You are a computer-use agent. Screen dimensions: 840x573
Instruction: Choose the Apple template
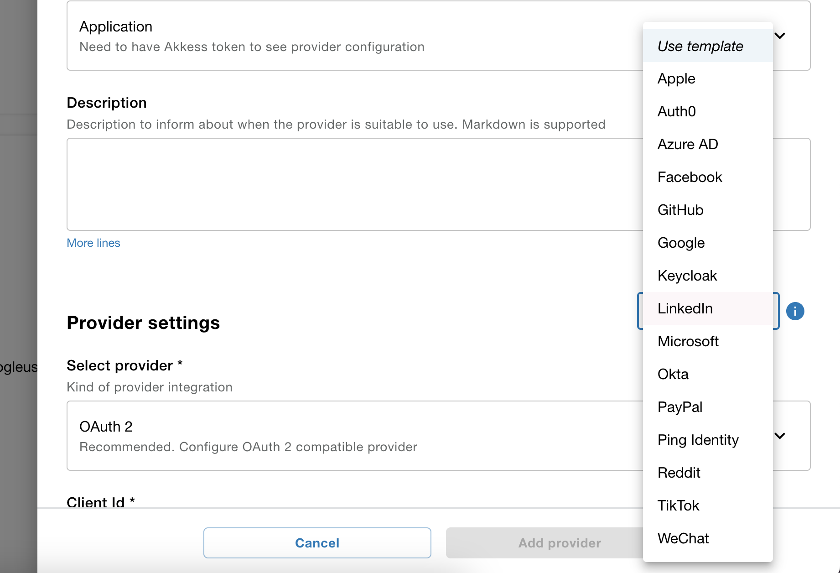(x=676, y=78)
